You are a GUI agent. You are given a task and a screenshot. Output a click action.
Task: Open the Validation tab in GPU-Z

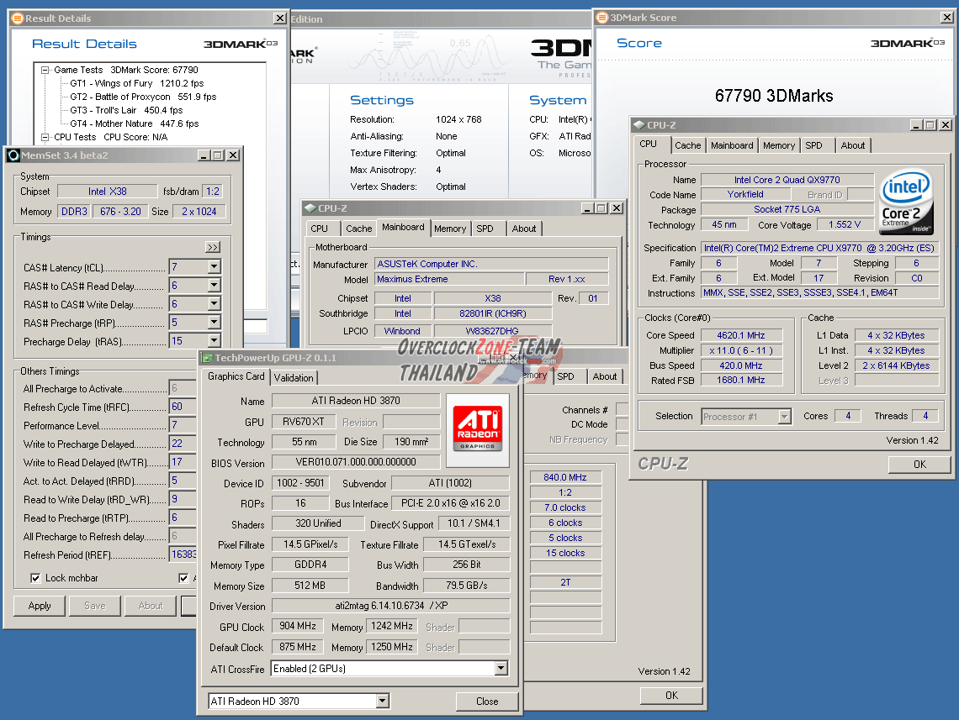[x=294, y=378]
